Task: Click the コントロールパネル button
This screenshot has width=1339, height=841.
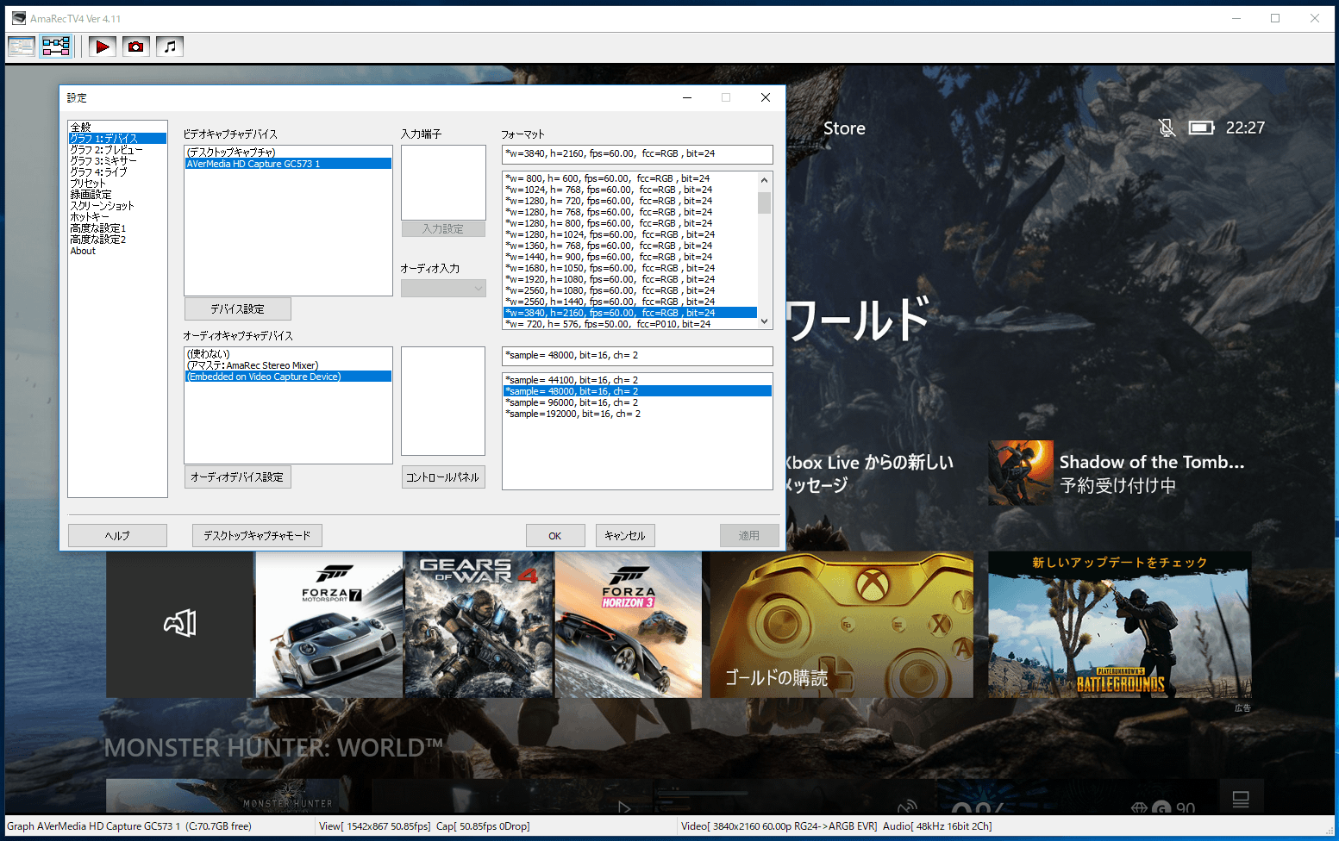Action: (443, 477)
